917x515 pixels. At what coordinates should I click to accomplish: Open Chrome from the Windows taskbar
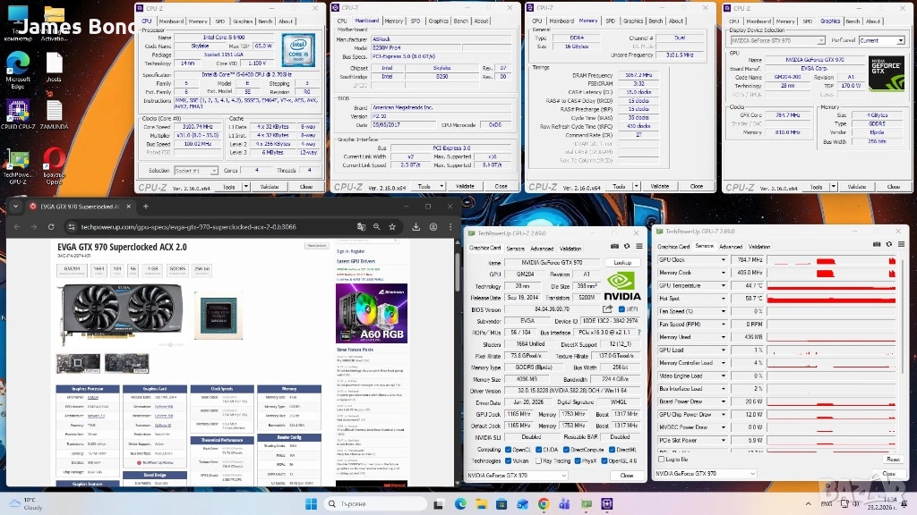(543, 503)
